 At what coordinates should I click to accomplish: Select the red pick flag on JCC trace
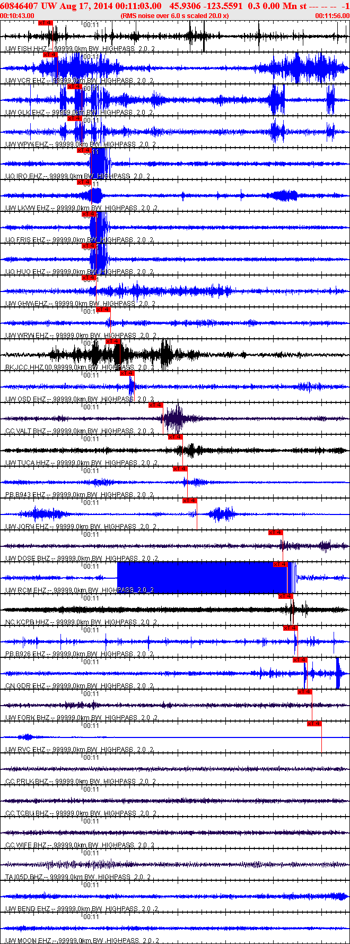click(113, 341)
